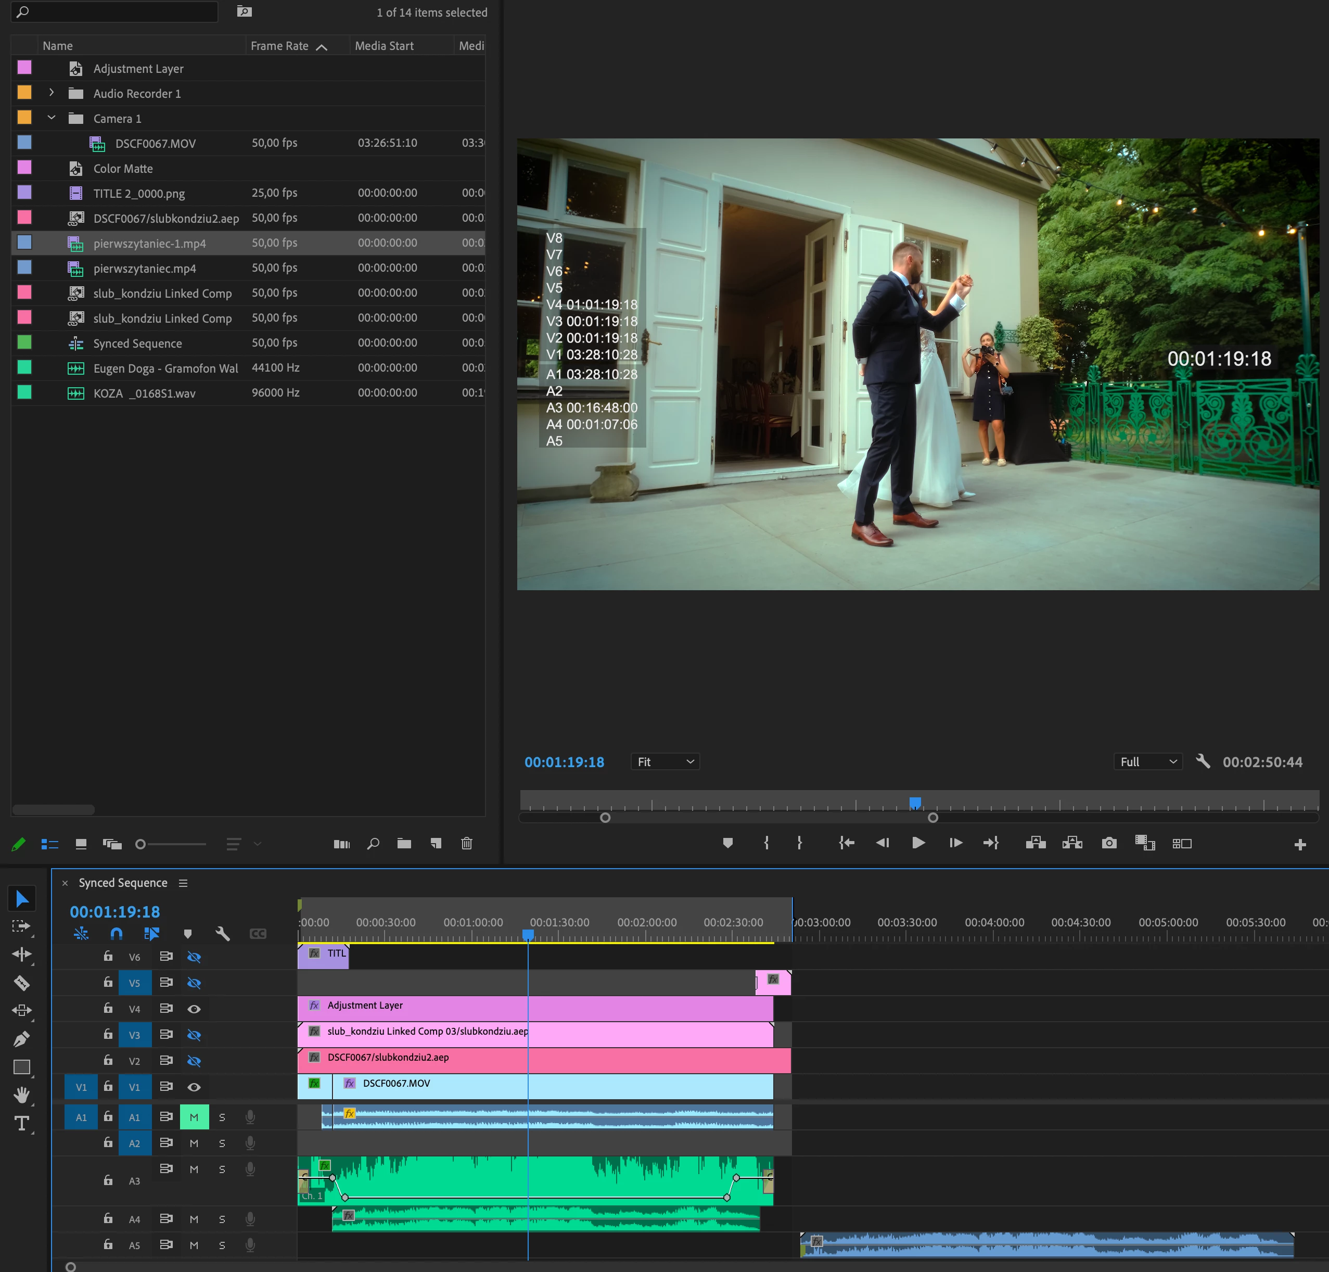Click the Add Marker button in monitor
Image resolution: width=1329 pixels, height=1272 pixels.
pyautogui.click(x=727, y=843)
